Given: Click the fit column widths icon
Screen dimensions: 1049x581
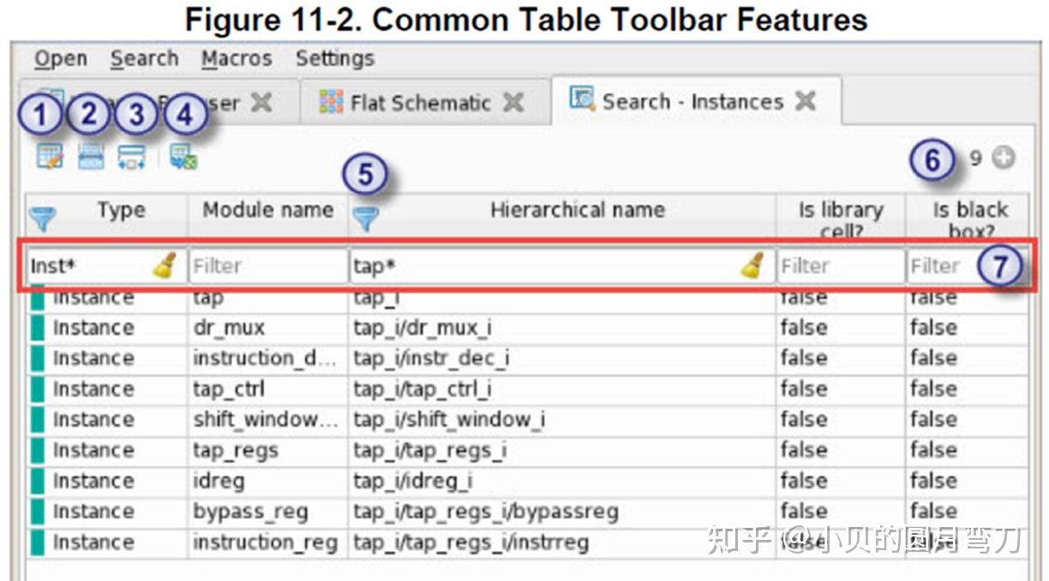Looking at the screenshot, I should click(x=131, y=157).
